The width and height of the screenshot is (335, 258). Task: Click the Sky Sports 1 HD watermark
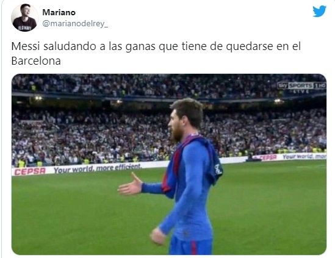click(302, 86)
